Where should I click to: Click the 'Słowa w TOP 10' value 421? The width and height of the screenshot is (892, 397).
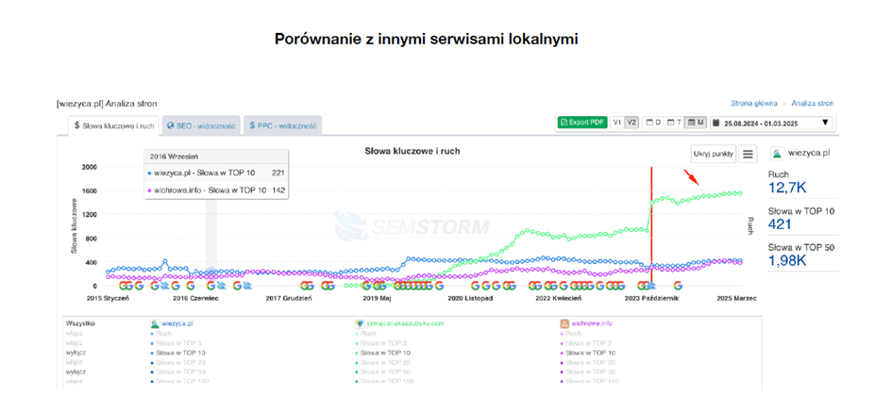[781, 223]
